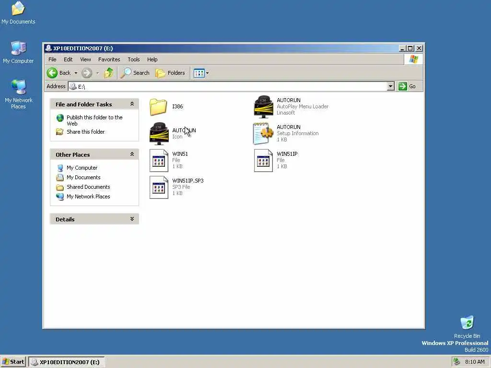
Task: Open the Search pane
Action: (135, 73)
